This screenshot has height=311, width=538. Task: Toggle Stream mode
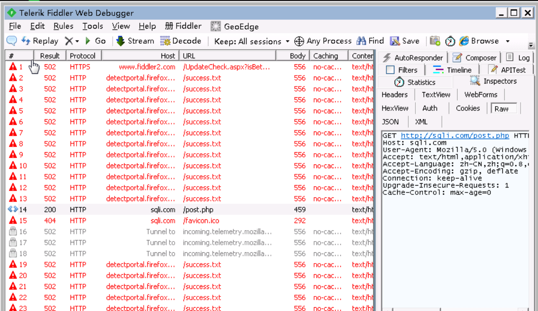click(135, 41)
